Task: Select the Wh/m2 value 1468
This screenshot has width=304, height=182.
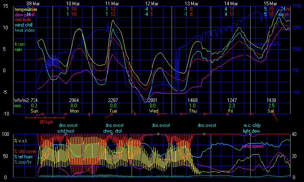Action: click(192, 100)
